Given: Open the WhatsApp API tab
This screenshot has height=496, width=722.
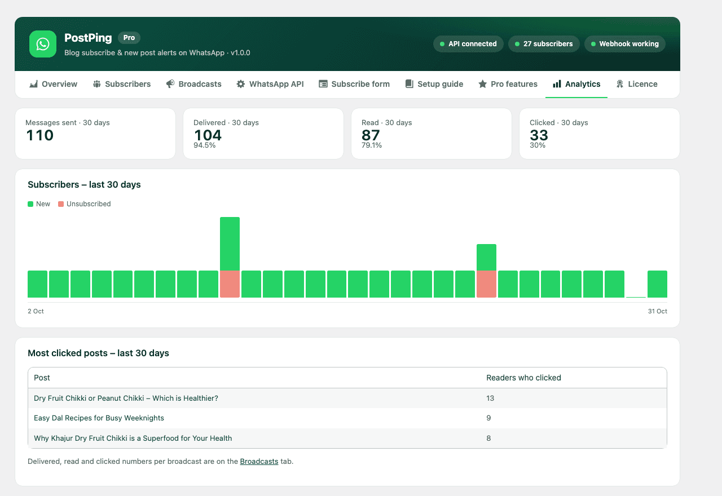Looking at the screenshot, I should [270, 84].
